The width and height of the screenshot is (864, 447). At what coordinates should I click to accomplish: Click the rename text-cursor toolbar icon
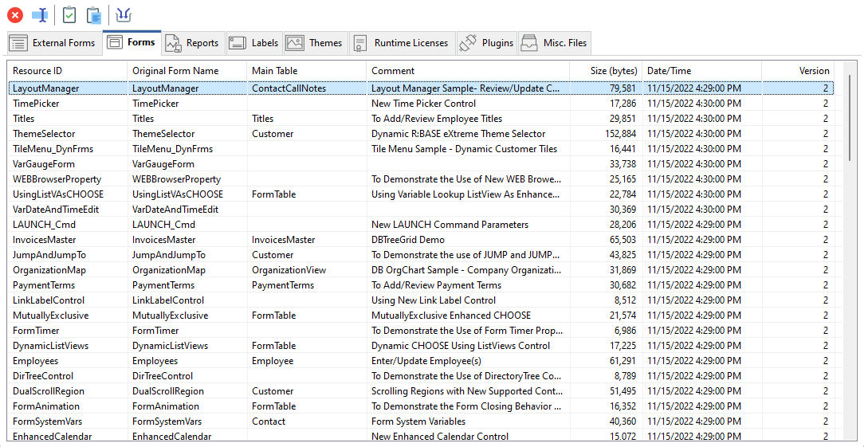[40, 15]
